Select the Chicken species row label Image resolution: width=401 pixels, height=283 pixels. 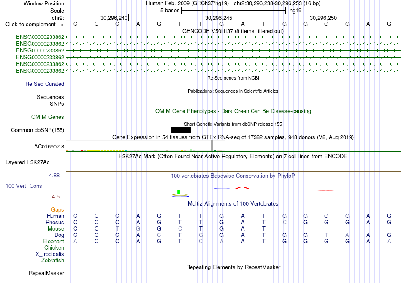click(x=54, y=247)
